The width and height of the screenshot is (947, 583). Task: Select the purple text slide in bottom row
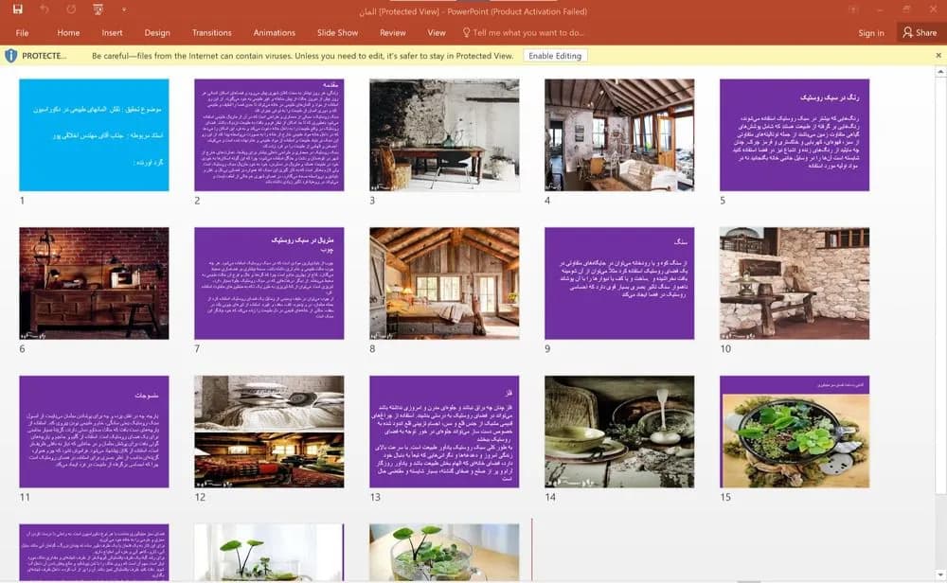point(94,552)
